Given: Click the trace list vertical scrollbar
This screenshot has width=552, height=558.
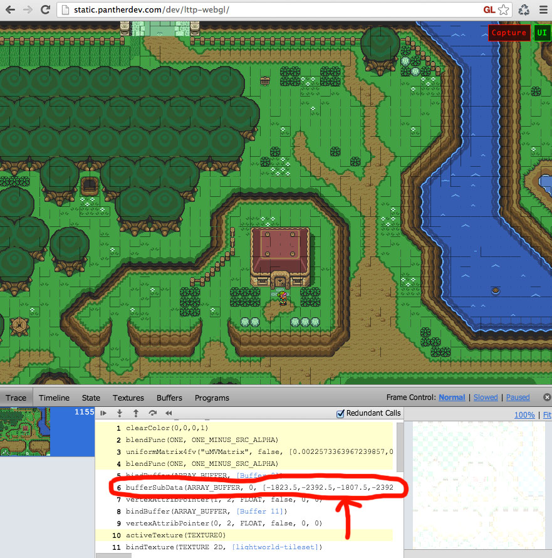Looking at the screenshot, I should (400, 447).
